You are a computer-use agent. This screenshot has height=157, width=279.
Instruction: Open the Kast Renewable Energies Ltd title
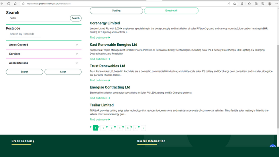114,45
